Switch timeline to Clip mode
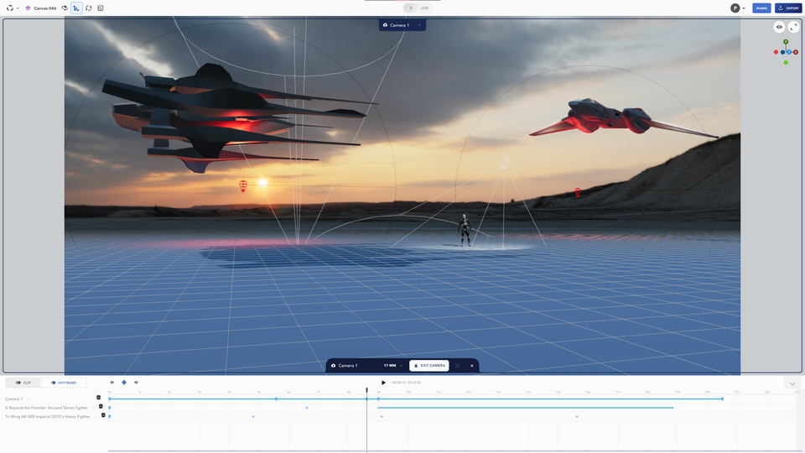The image size is (805, 453). 23,383
